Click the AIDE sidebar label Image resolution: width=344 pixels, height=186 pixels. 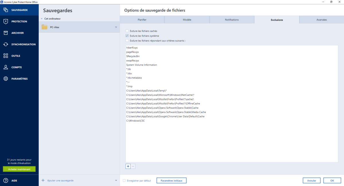14,181
